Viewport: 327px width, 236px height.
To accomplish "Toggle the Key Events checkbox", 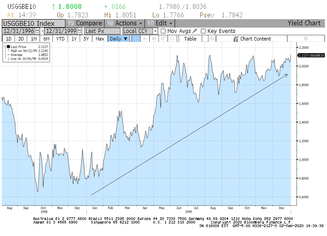I will point(203,31).
